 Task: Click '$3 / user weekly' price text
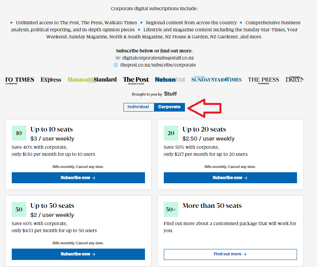[53, 139]
